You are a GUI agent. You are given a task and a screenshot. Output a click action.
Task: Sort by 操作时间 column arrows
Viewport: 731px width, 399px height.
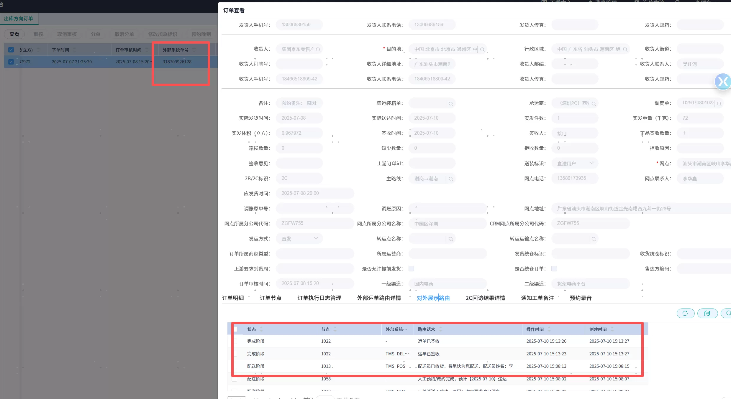[x=549, y=329]
